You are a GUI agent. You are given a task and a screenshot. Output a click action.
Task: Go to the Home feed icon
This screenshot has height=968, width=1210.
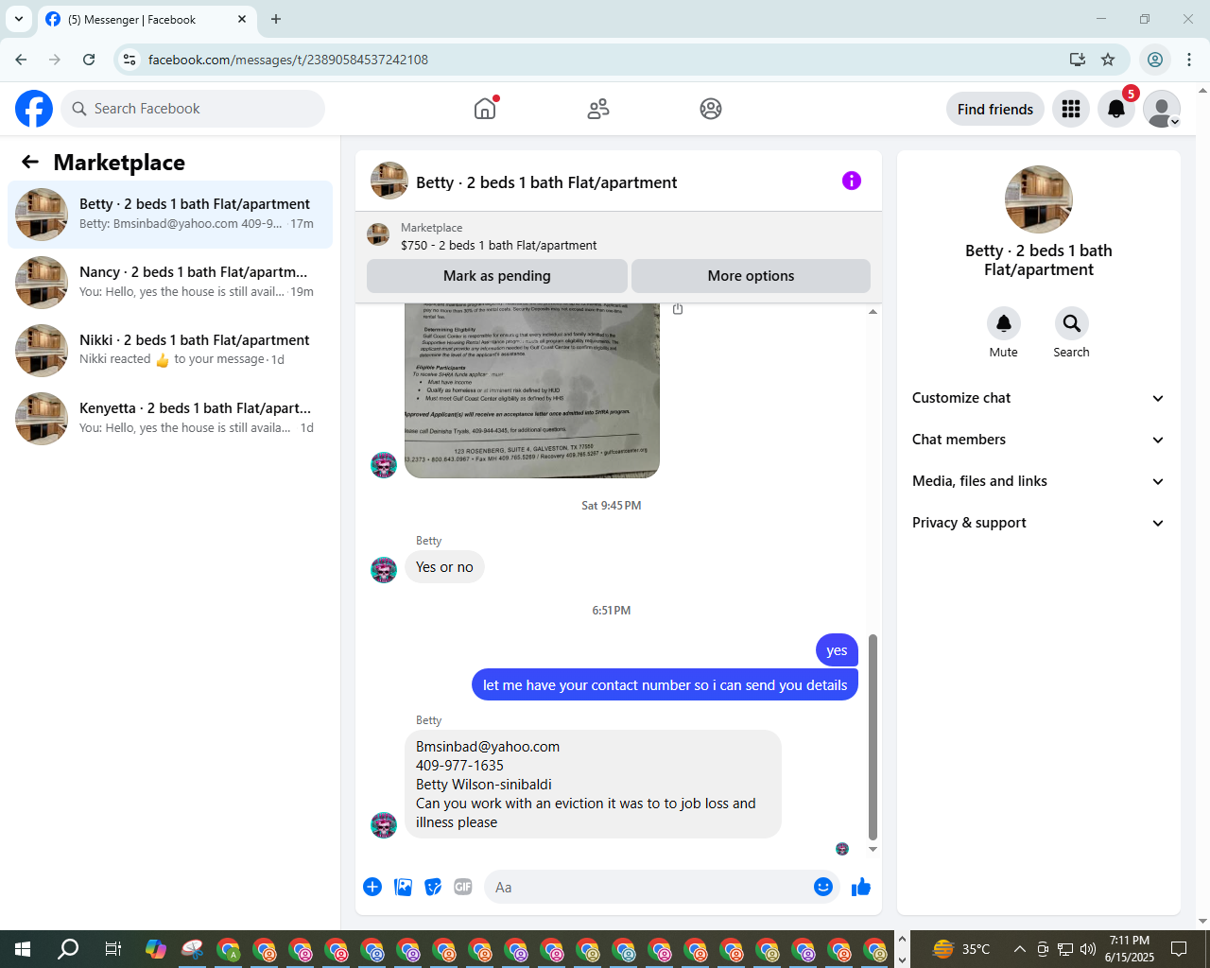485,109
